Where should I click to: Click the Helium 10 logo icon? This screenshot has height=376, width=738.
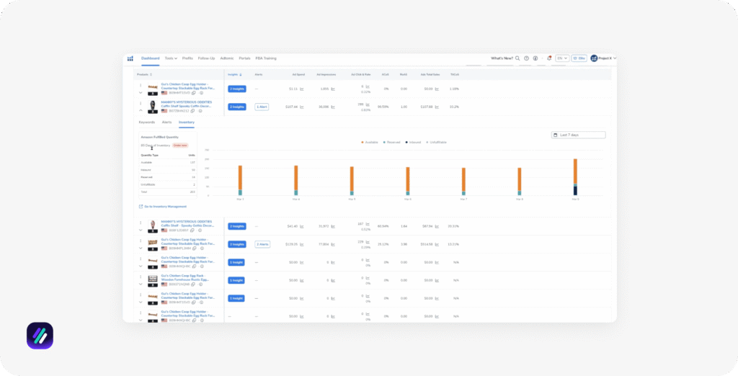130,58
